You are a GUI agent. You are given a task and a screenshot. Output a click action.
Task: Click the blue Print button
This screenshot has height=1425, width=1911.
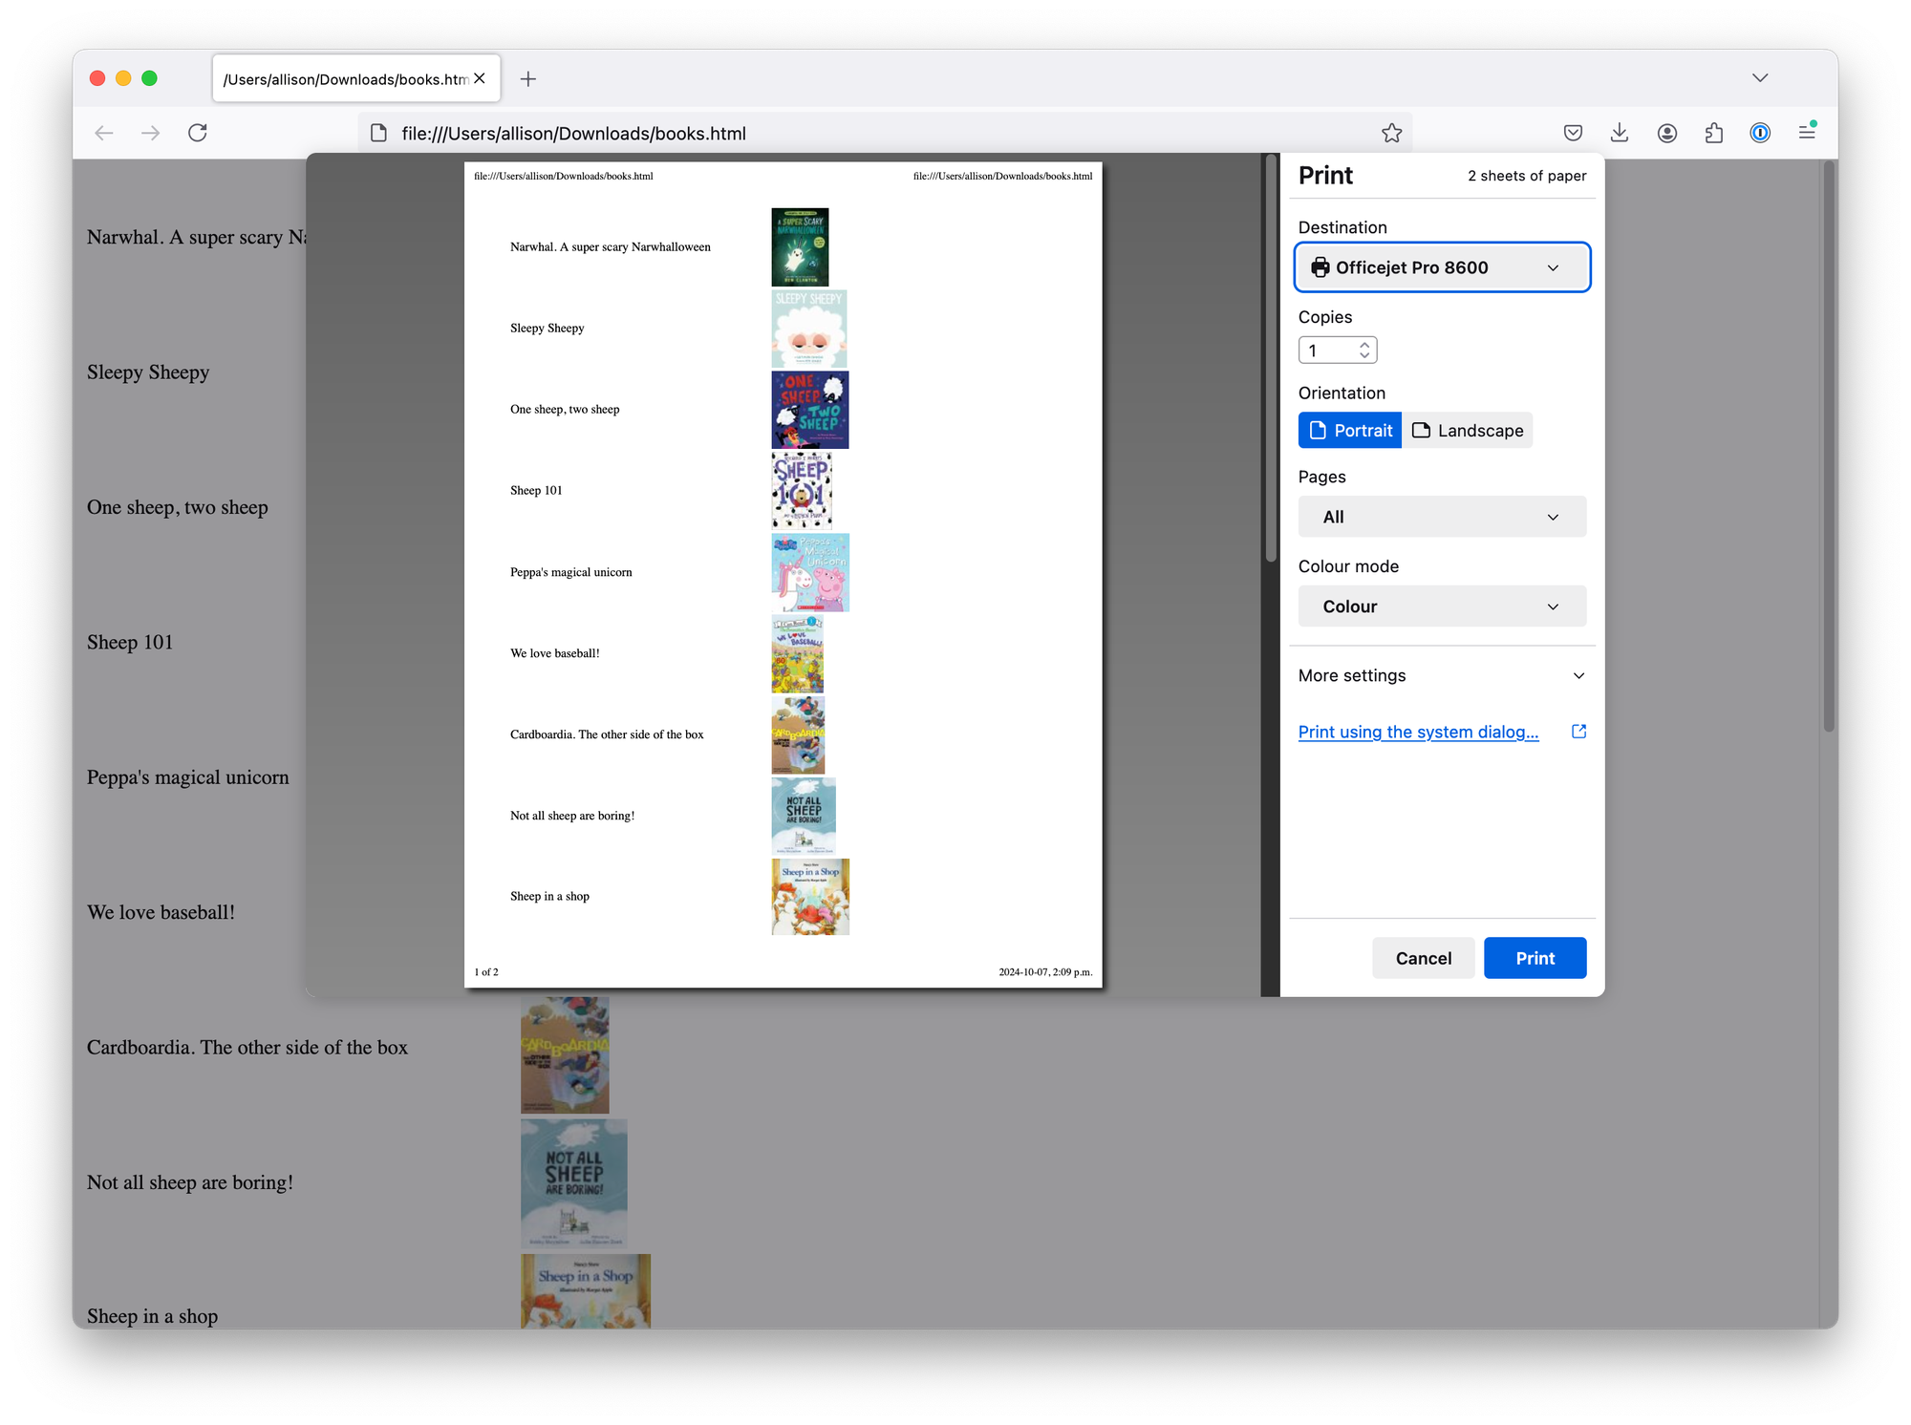point(1535,958)
